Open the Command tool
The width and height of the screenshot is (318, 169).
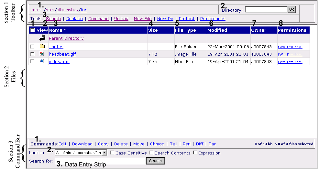pyautogui.click(x=99, y=19)
